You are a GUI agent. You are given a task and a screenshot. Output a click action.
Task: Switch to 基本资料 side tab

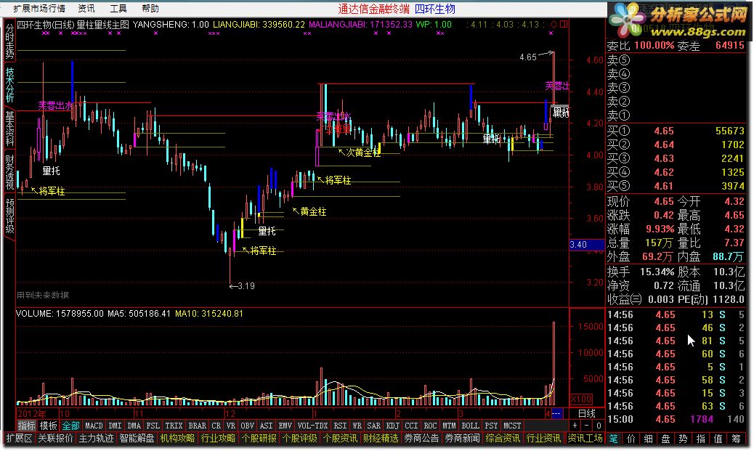click(x=9, y=129)
